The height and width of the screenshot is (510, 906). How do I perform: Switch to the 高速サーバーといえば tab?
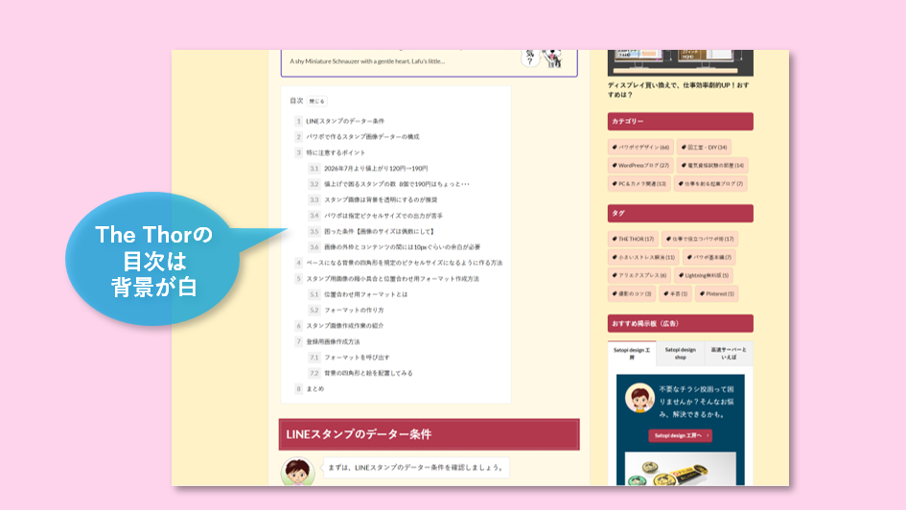tap(729, 354)
